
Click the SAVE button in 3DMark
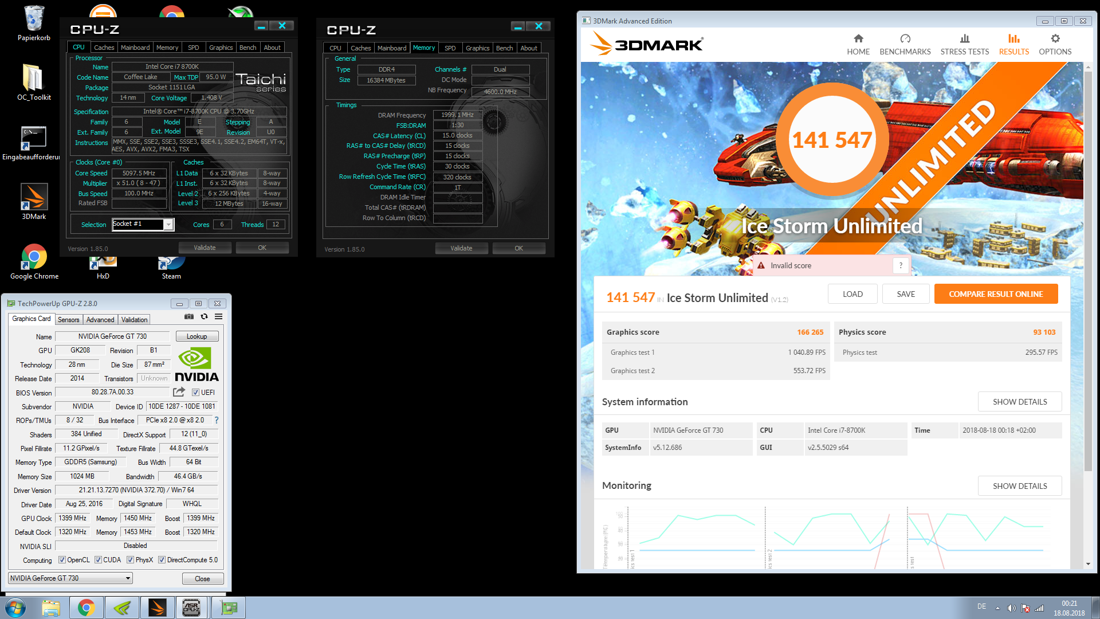(906, 294)
